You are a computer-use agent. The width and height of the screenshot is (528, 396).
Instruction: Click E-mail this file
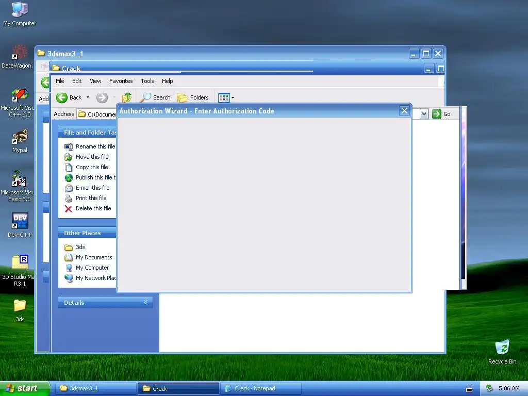(87, 188)
